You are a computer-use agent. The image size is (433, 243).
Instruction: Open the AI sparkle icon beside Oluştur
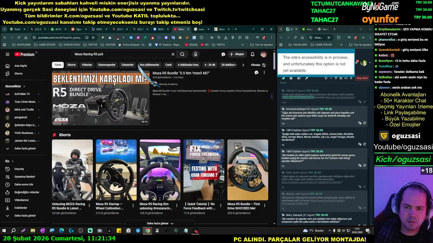223,54
